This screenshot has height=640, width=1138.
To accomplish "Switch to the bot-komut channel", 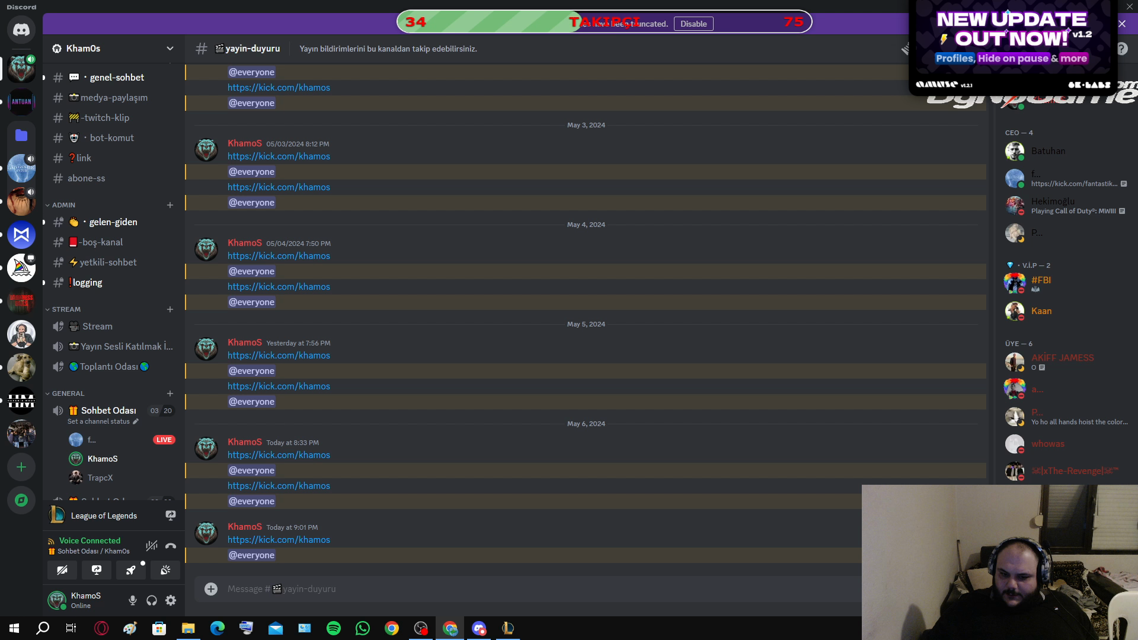I will pos(114,137).
